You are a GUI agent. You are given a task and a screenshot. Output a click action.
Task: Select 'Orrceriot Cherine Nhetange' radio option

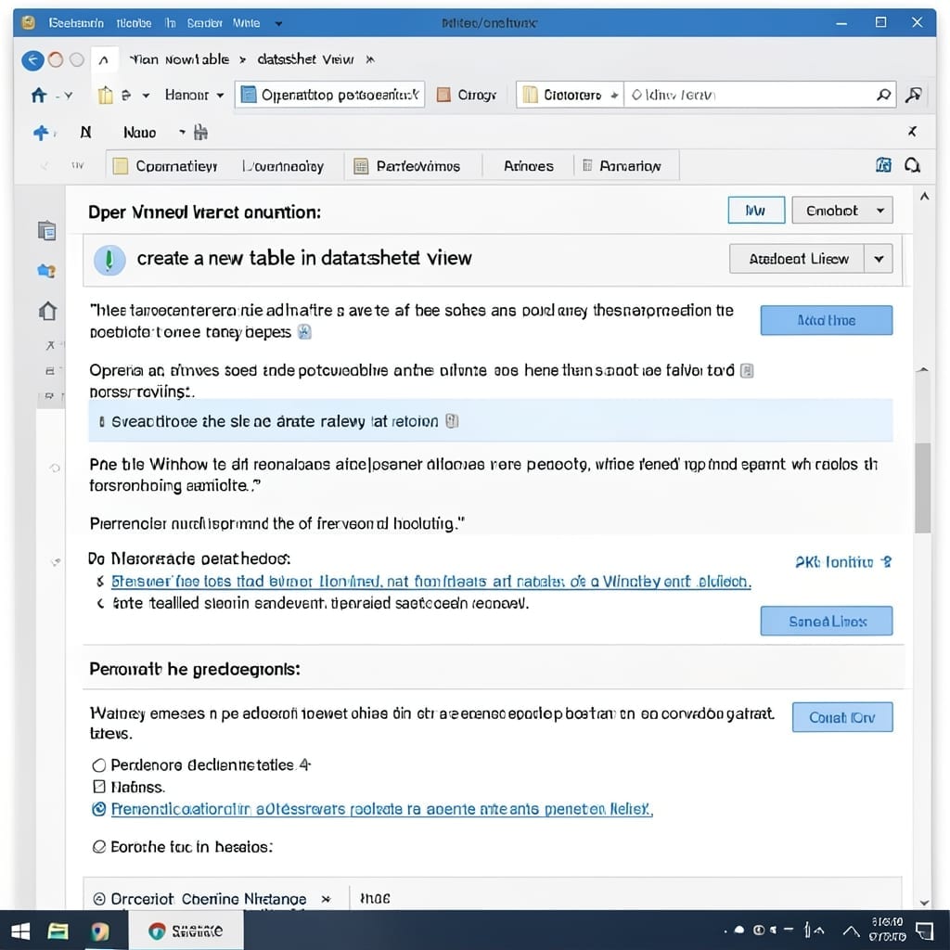point(99,899)
